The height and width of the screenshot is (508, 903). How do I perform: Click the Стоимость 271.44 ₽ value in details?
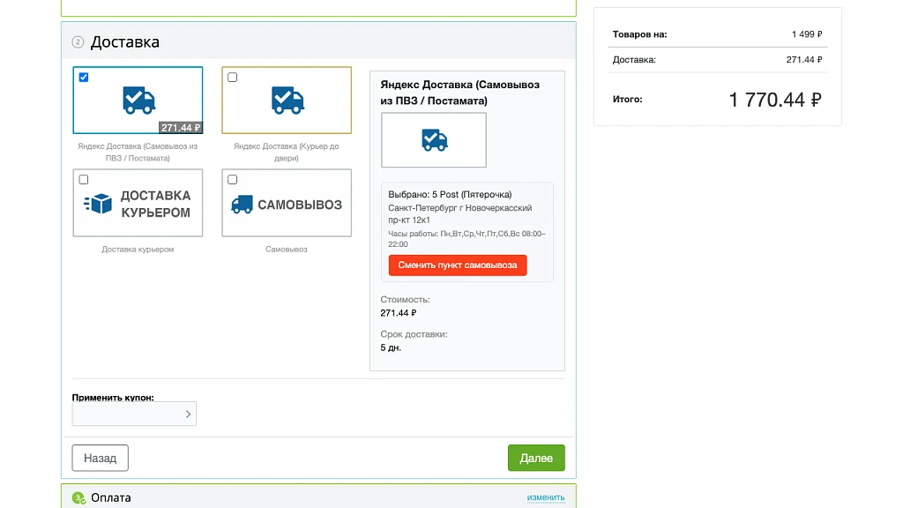point(398,313)
